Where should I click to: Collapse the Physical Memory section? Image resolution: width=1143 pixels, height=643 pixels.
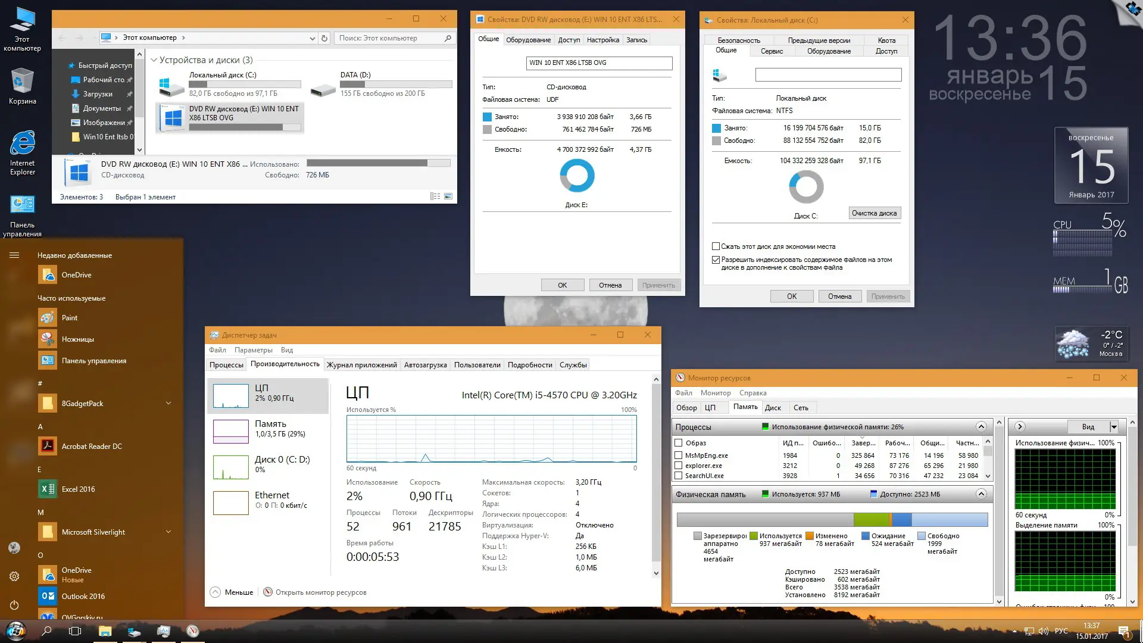pyautogui.click(x=981, y=494)
